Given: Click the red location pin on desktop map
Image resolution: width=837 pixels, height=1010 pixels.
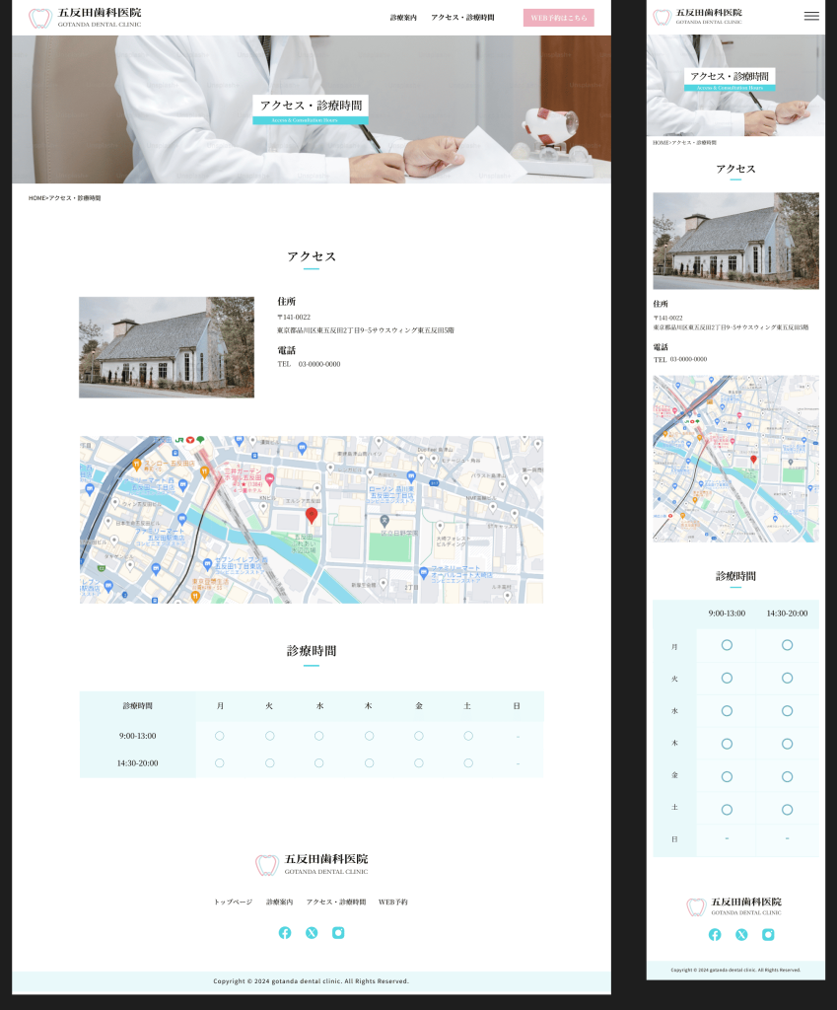Looking at the screenshot, I should [312, 516].
